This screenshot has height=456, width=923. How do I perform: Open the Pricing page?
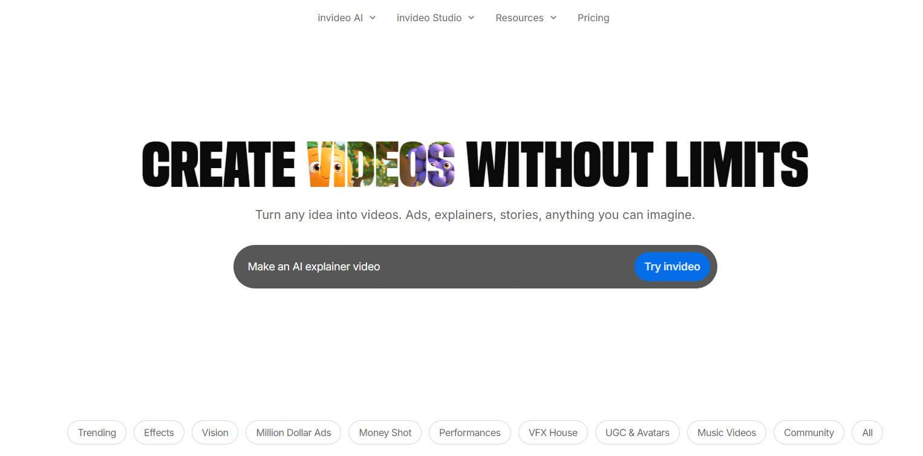click(593, 18)
